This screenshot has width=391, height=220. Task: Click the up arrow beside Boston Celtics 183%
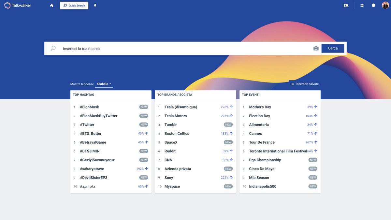[x=231, y=133]
